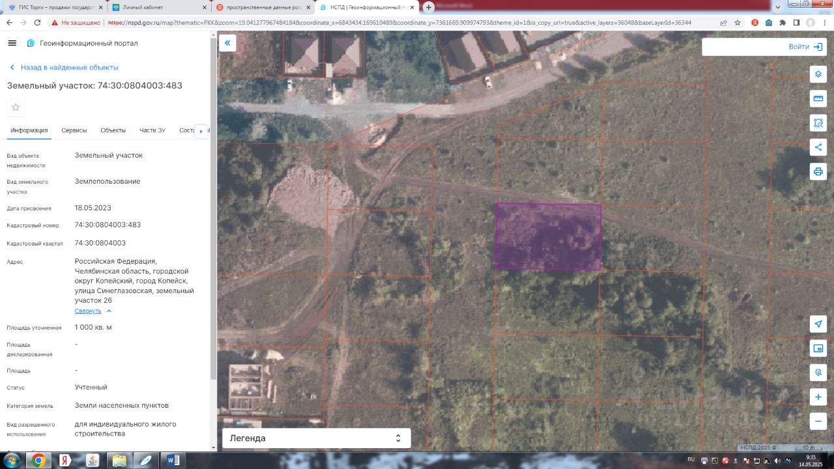Open the Windows Start menu

coord(12,461)
